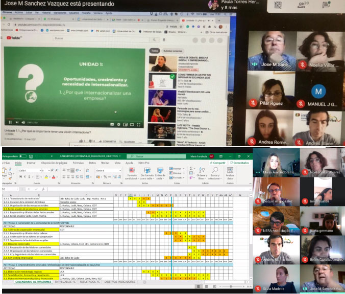
Task: Toggle theater mode in YouTube player
Action: pyautogui.click(x=132, y=125)
